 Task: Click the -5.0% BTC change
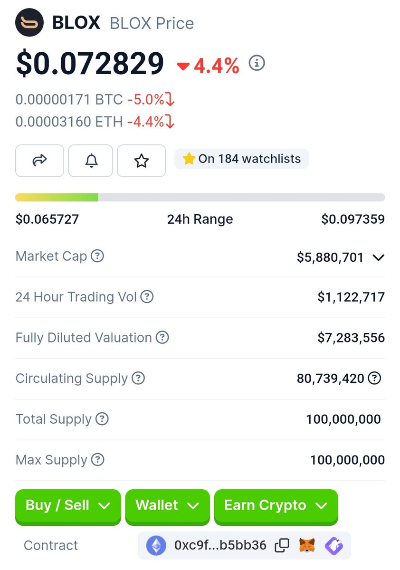(x=151, y=100)
